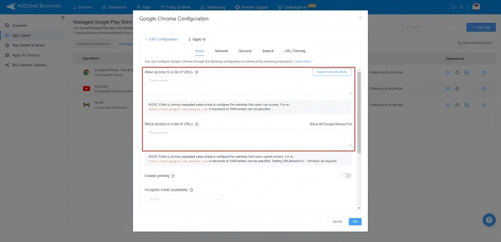Click the dialog scrollbar down arrow

[x=359, y=208]
